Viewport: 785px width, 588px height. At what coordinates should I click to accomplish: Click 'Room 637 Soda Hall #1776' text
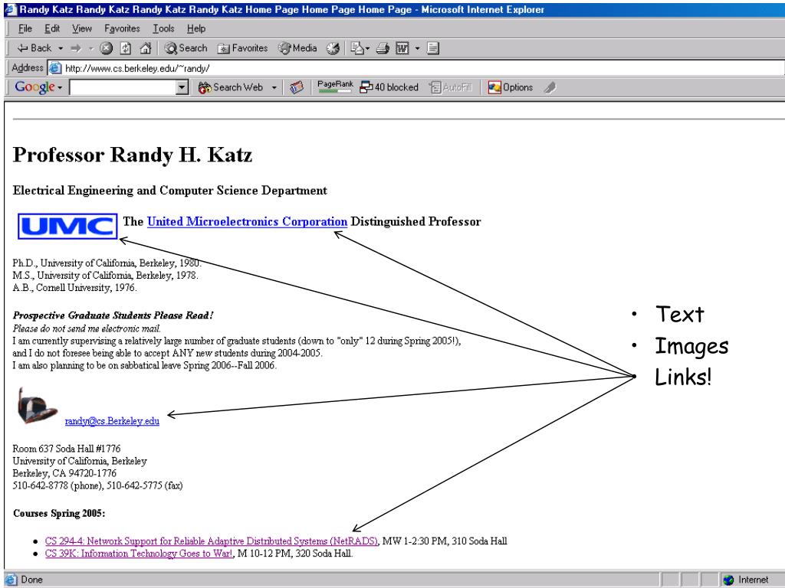click(x=67, y=449)
